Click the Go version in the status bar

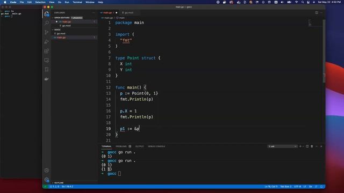point(67,187)
